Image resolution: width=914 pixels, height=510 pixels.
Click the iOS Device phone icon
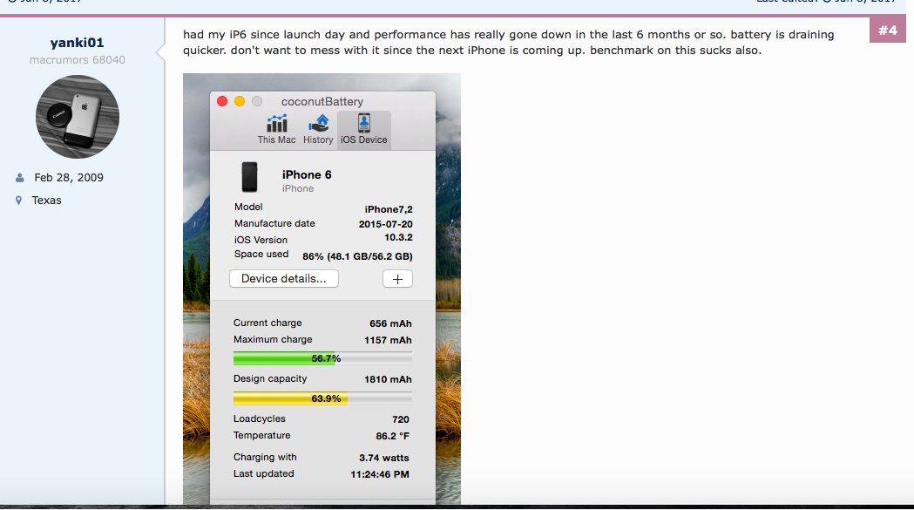tap(363, 123)
